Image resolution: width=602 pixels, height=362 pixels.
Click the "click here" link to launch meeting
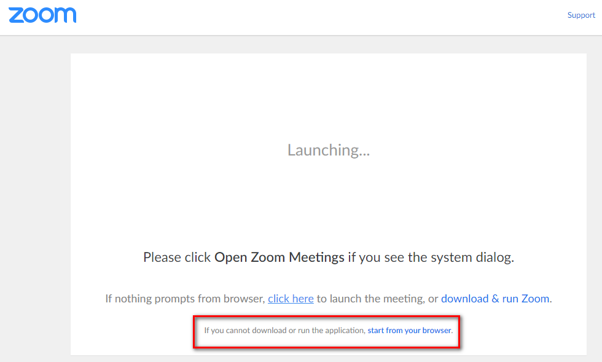pos(291,299)
